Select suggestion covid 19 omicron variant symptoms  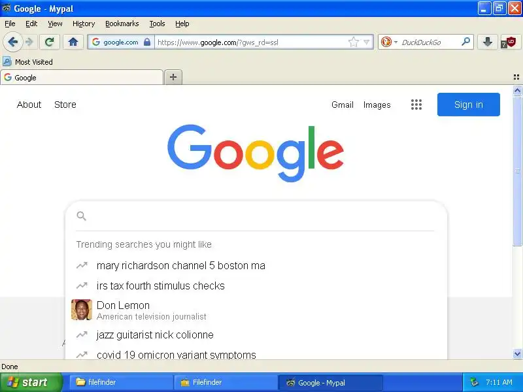(177, 354)
